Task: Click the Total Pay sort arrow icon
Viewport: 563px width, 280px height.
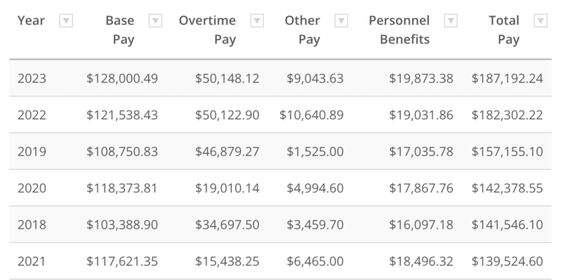Action: tap(541, 20)
